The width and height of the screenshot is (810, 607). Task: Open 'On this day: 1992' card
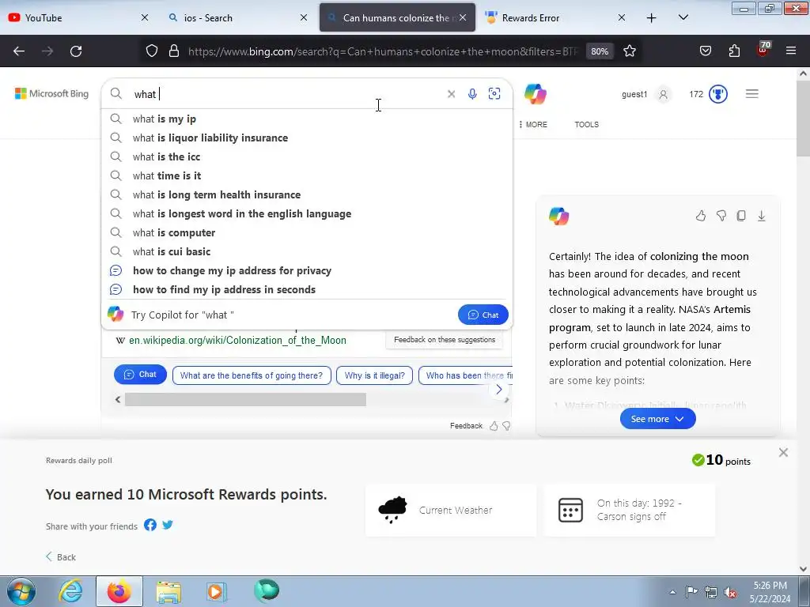click(x=630, y=510)
